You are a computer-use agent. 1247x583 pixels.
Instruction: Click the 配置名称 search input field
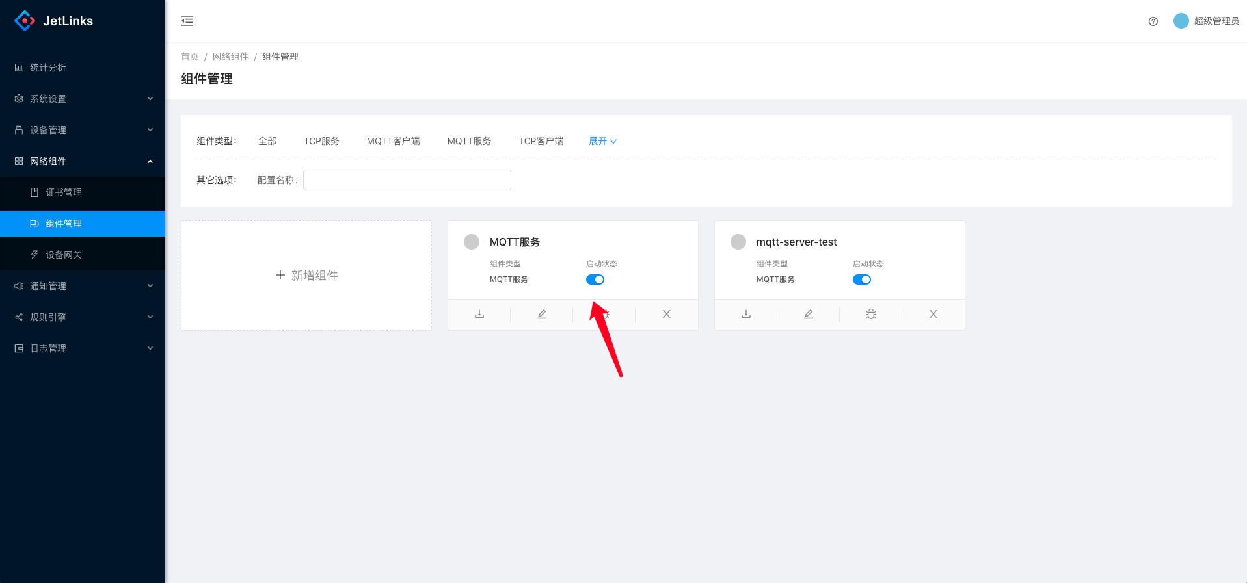407,180
